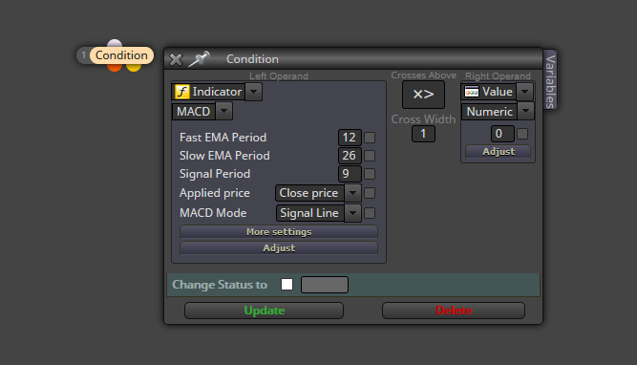Click the Value type icon in Right Operand

pos(472,92)
